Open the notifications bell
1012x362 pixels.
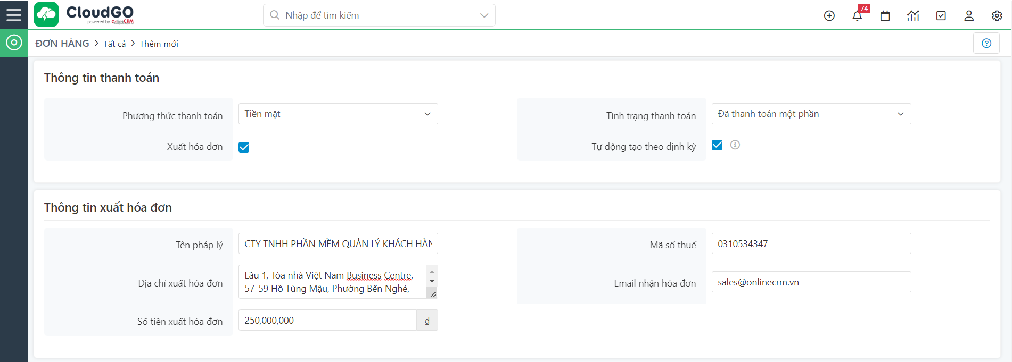point(857,16)
